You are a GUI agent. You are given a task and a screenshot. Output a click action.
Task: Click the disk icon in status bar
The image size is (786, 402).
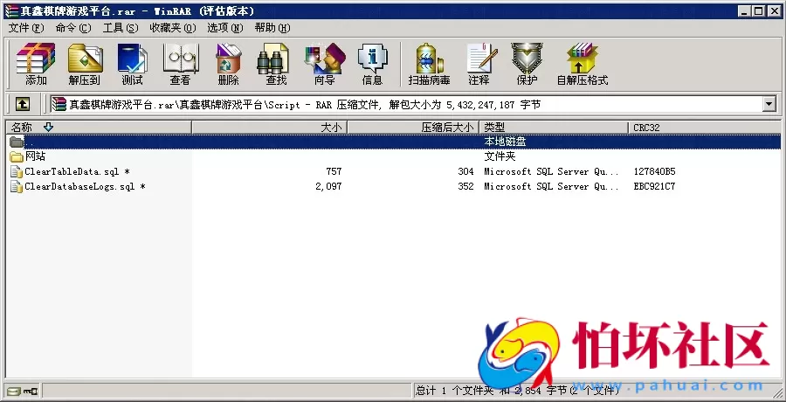14,390
